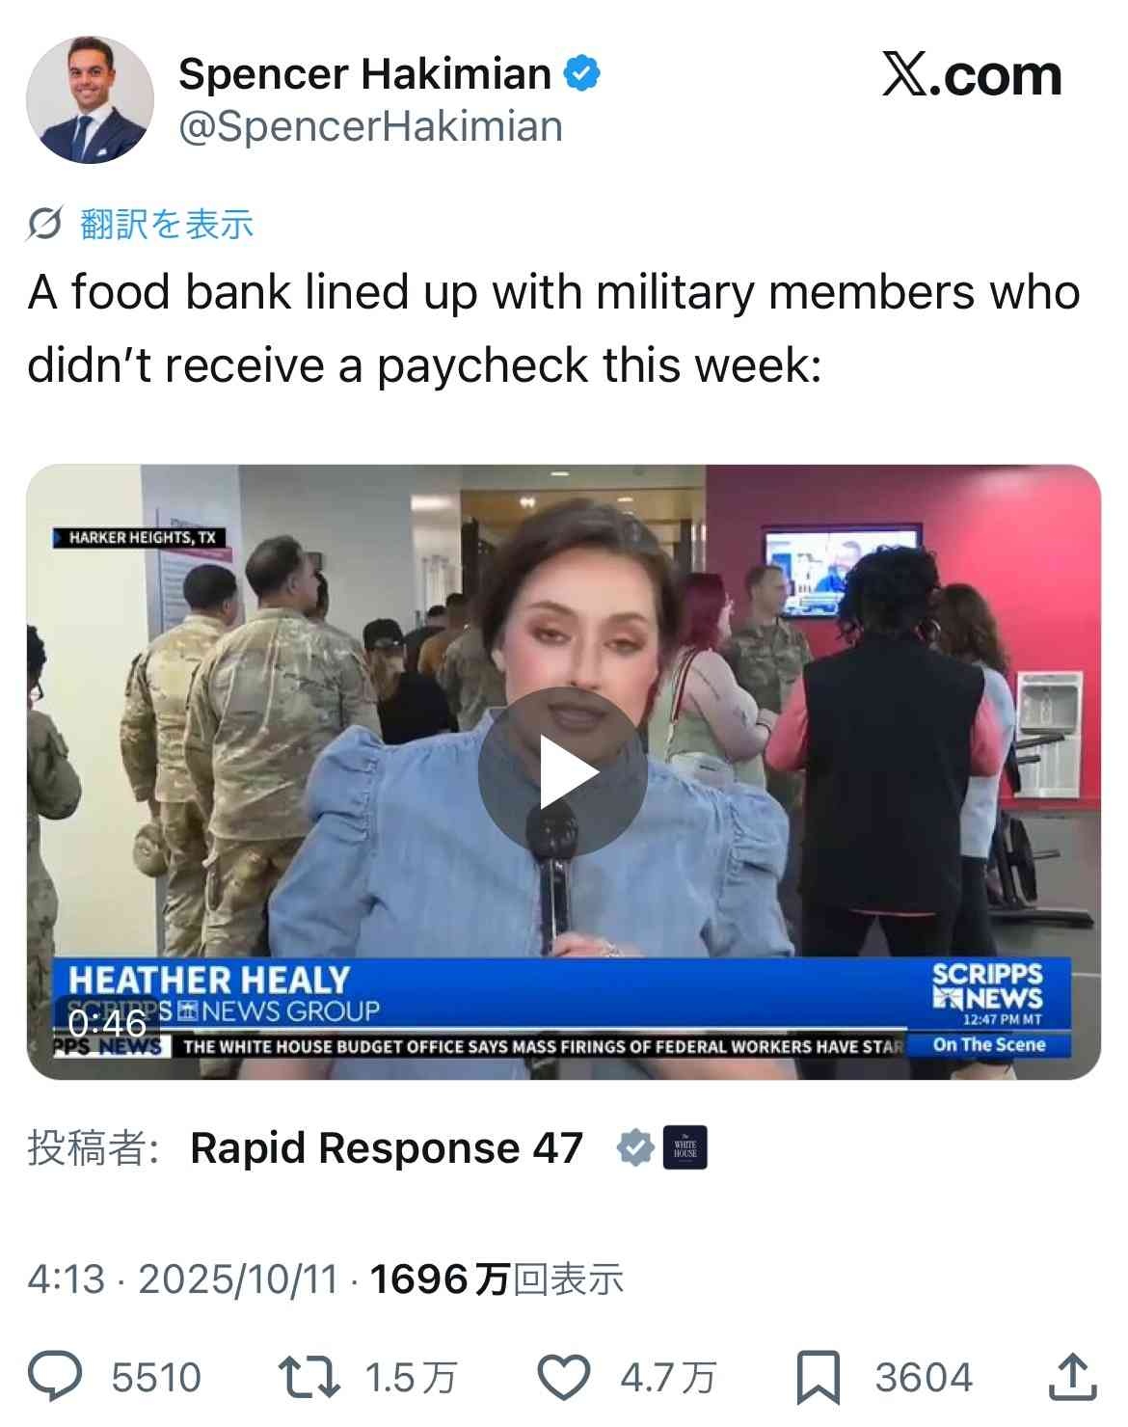Click the tweet text about food bank
Viewport: 1128px width, 1427px height.
[x=553, y=329]
